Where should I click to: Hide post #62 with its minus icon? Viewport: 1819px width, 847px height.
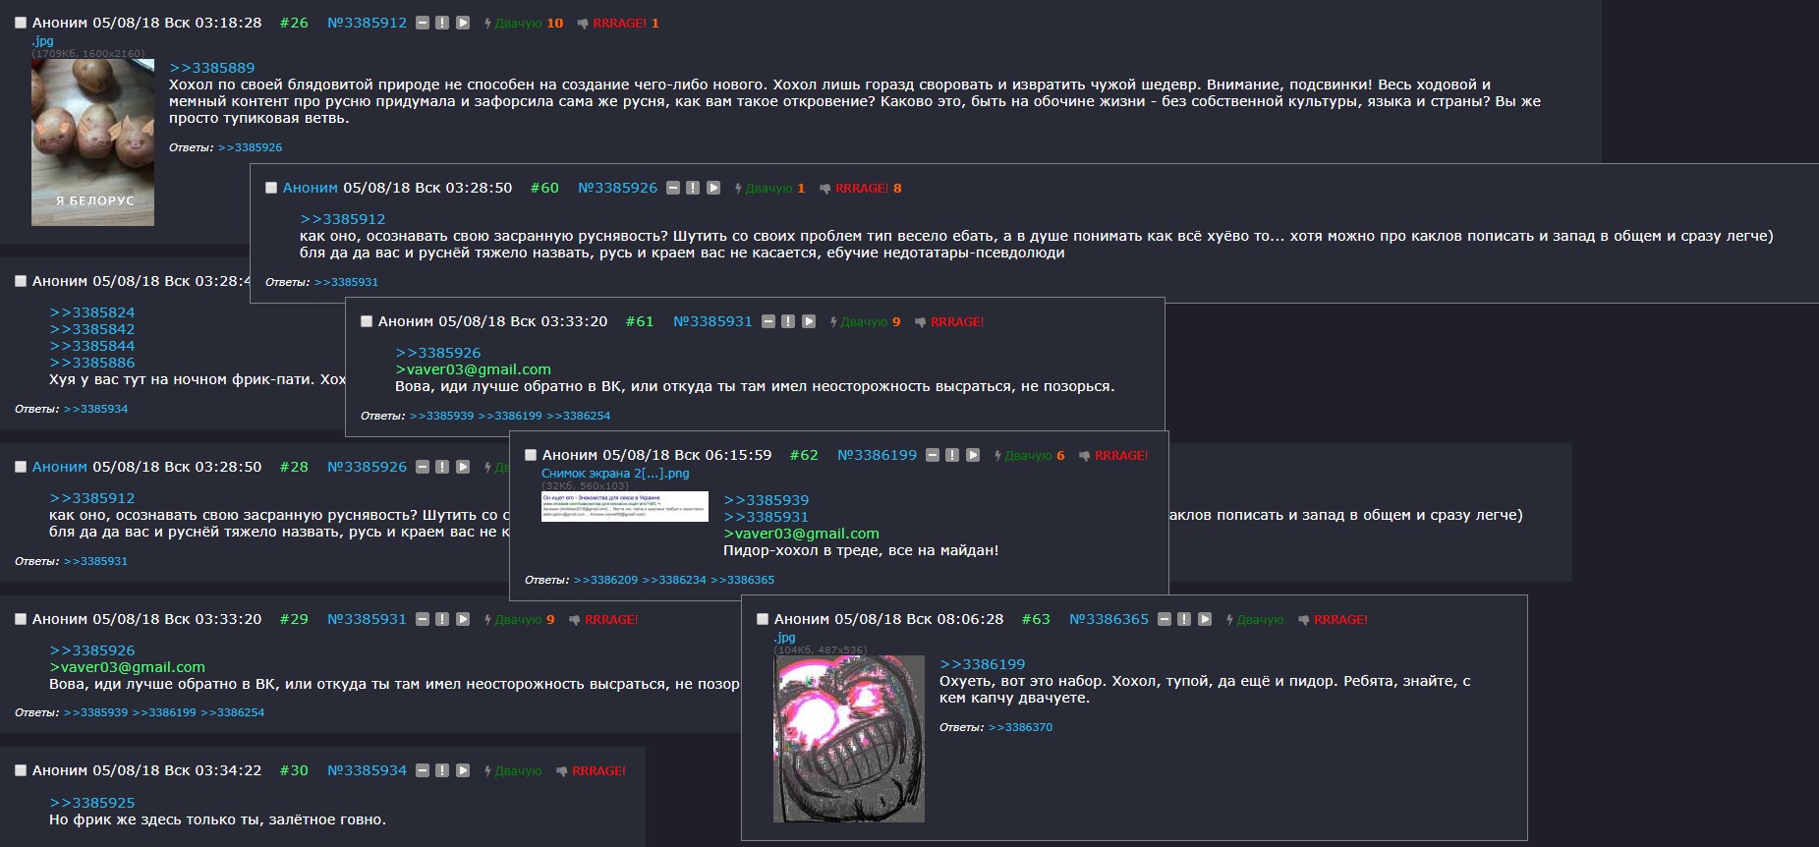tap(933, 455)
